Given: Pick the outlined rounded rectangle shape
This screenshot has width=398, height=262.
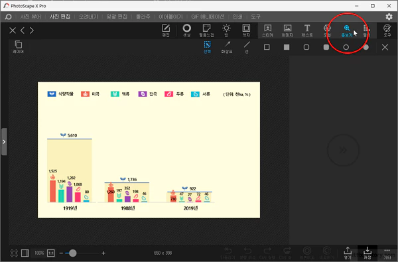Looking at the screenshot, I should coord(306,47).
